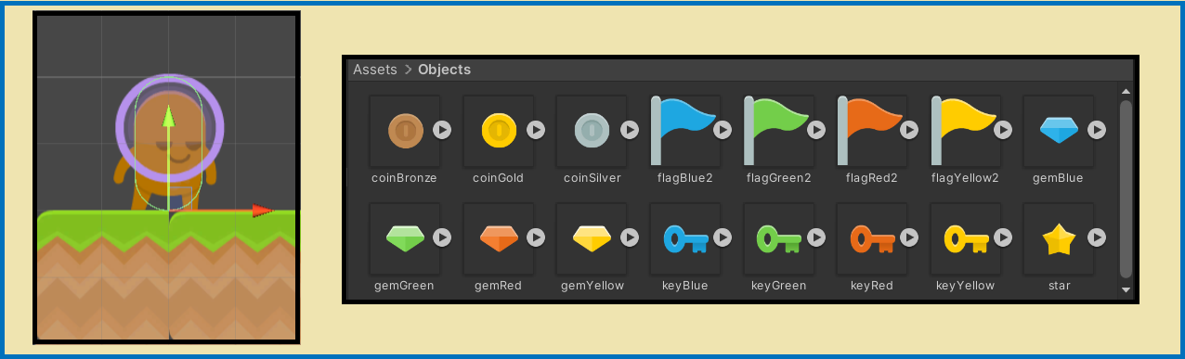Click the scrollbar up arrow

[x=1126, y=91]
